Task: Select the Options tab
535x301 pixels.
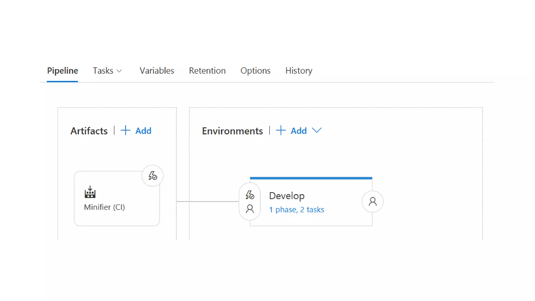Action: point(255,71)
